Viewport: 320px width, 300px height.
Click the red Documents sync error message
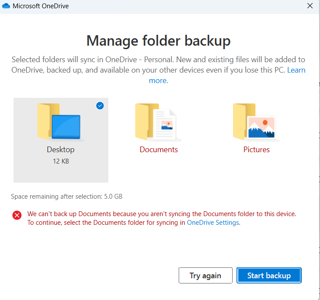tap(162, 218)
